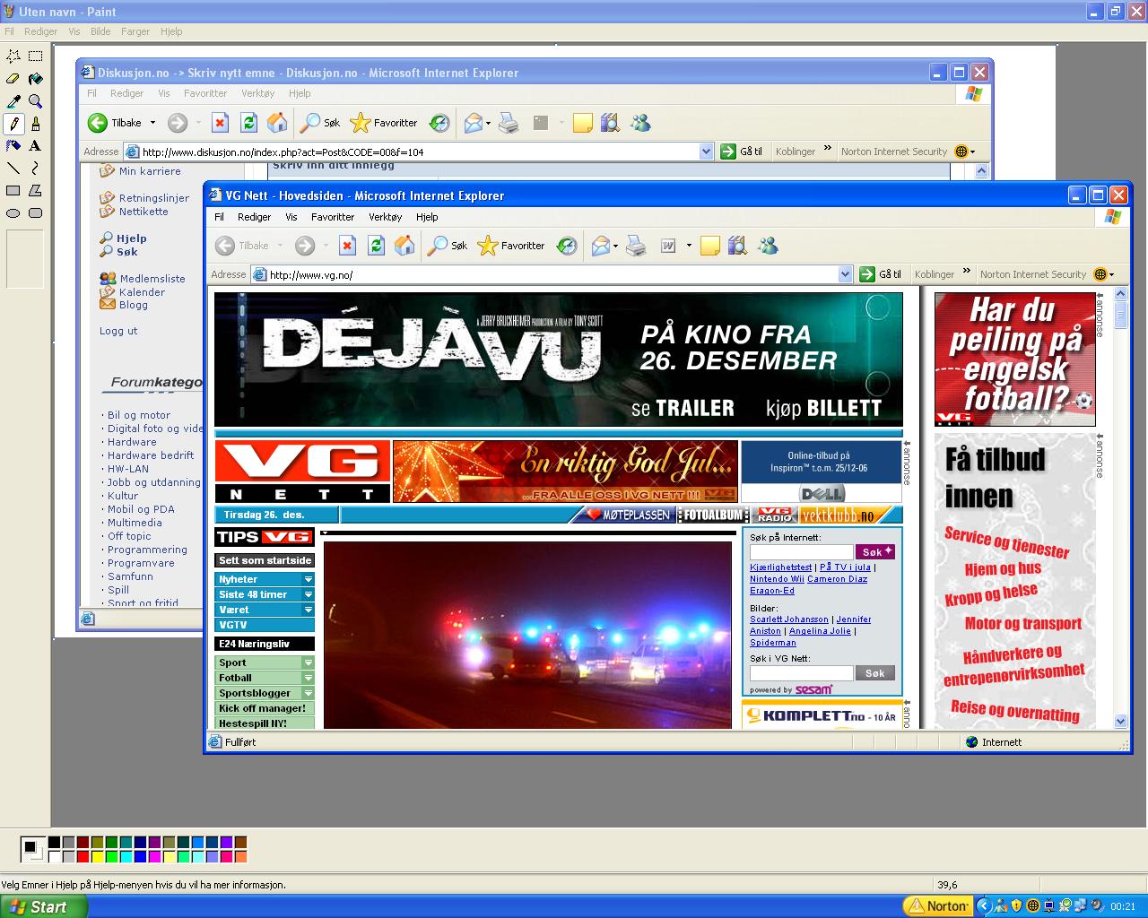Image resolution: width=1148 pixels, height=918 pixels.
Task: Open Paint's Bilde menu
Action: (100, 31)
